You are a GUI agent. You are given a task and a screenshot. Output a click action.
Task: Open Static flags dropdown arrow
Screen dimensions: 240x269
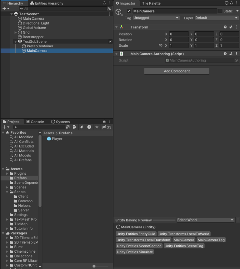237,11
